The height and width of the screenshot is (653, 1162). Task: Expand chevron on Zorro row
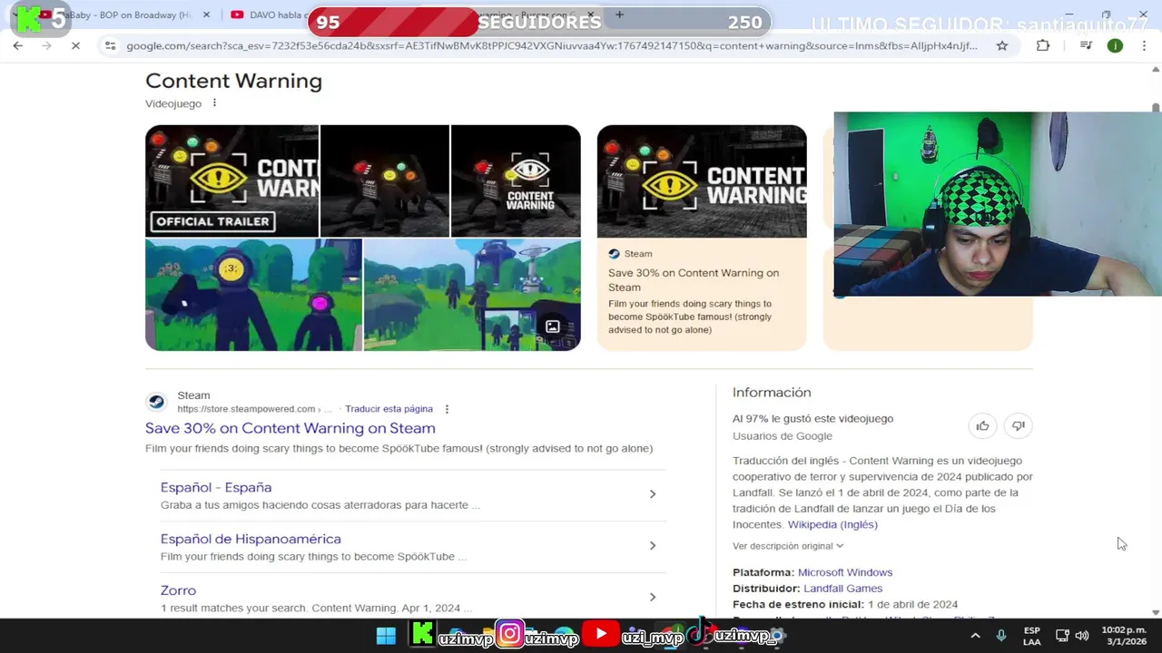pos(652,597)
